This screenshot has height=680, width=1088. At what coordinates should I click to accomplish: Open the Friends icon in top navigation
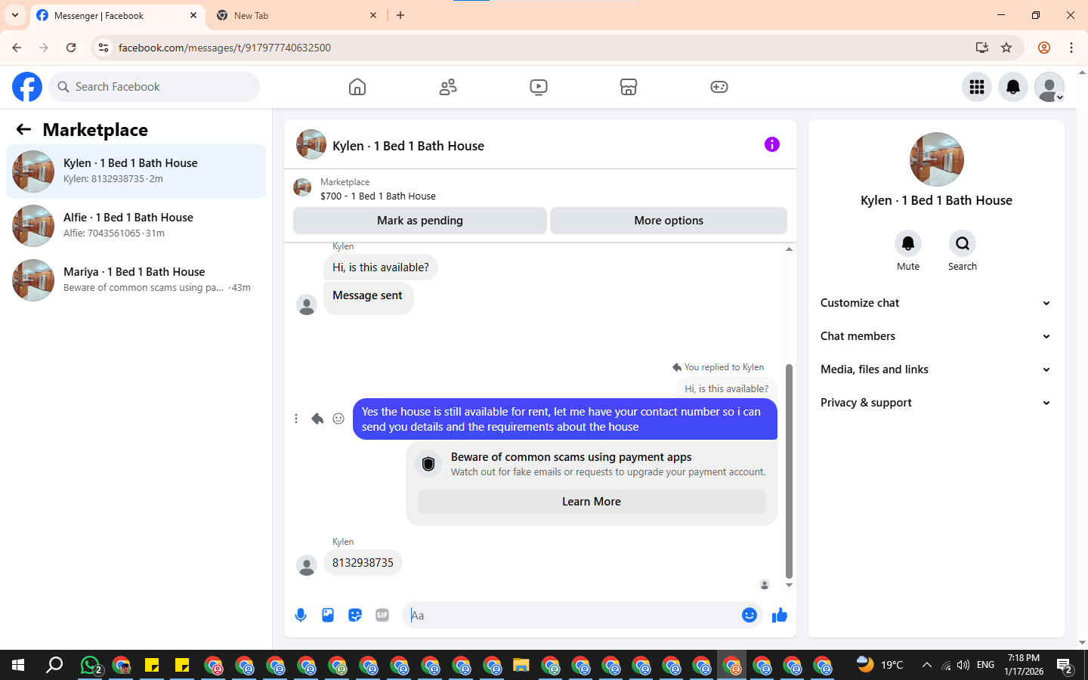click(448, 87)
